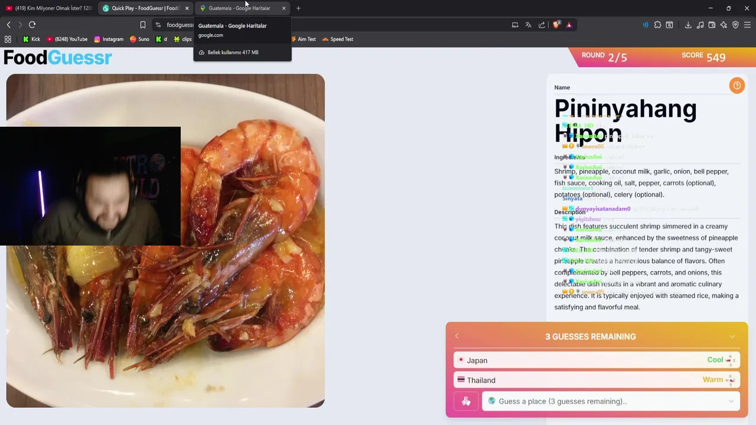Click the cast/screen media icon in address bar
Image resolution: width=756 pixels, height=425 pixels.
click(x=515, y=25)
